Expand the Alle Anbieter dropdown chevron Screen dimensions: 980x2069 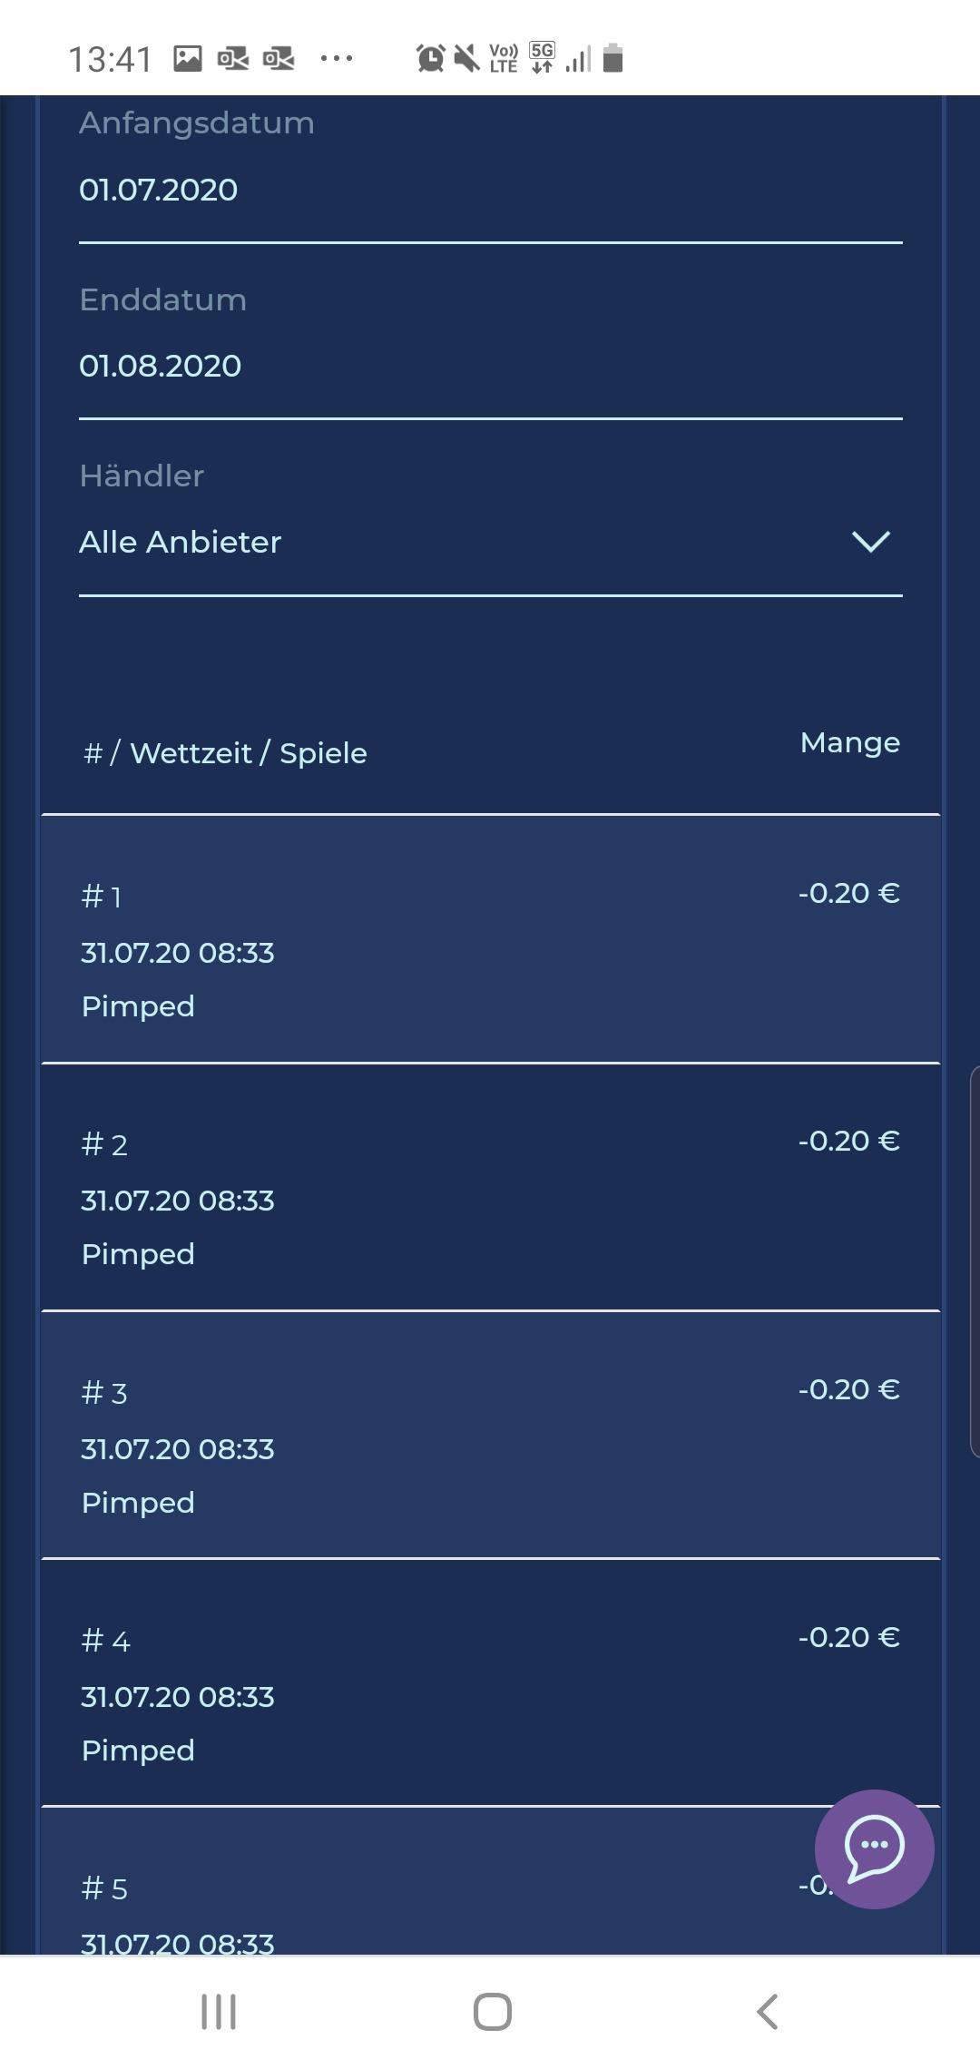870,542
